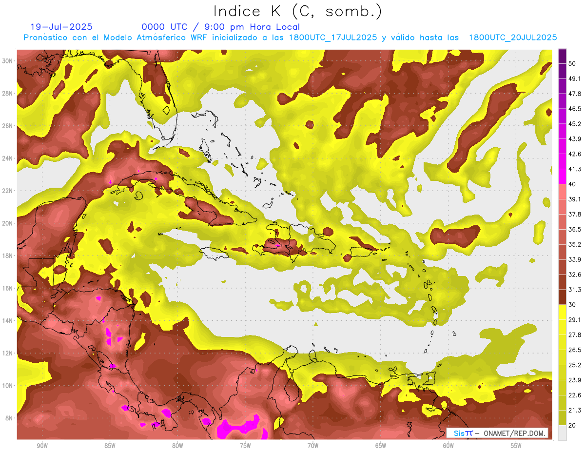Click the "16N" latitude axis label
Screen dimensions: 585x452
coord(7,288)
